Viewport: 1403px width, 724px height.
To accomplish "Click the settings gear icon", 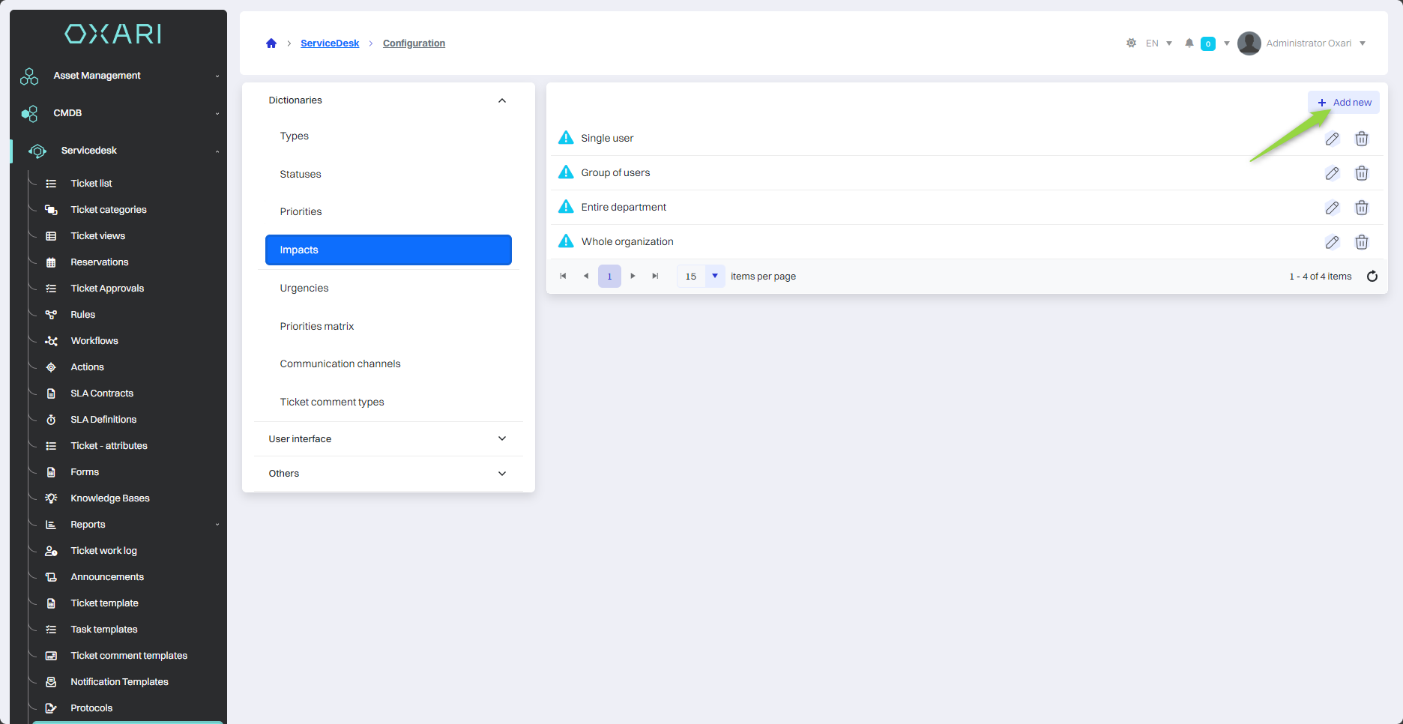I will (1131, 43).
